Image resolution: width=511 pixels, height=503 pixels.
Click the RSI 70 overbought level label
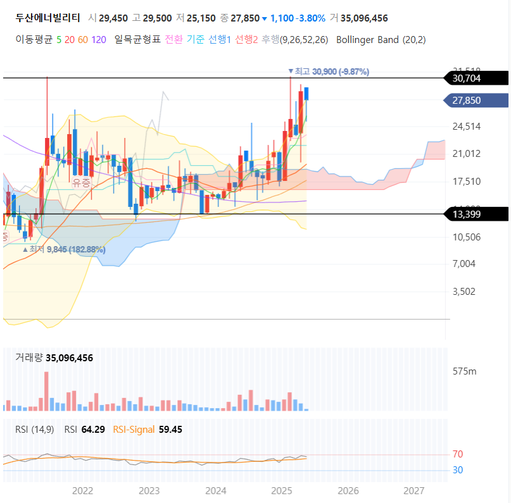(458, 454)
